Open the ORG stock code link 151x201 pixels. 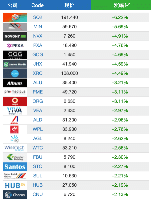(38, 101)
